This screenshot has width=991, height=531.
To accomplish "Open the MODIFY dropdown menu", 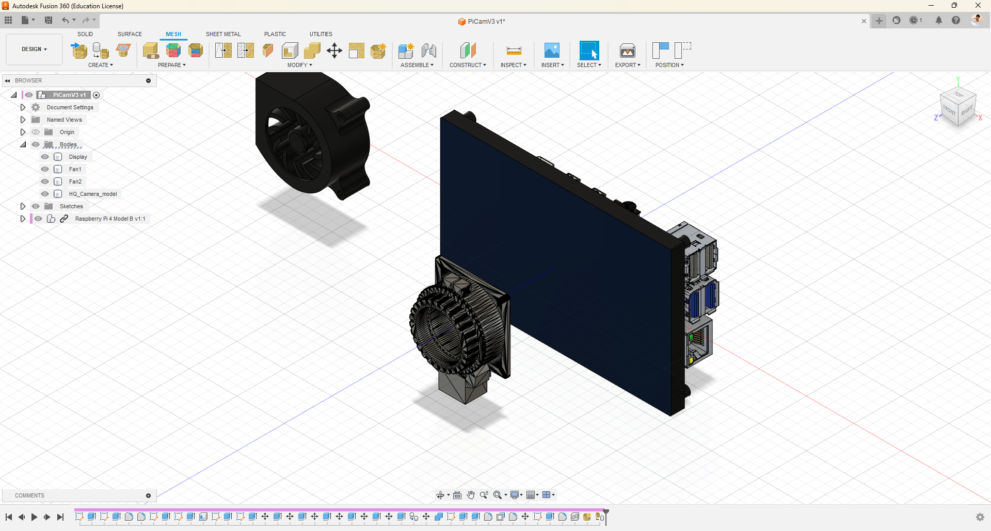I will 300,65.
